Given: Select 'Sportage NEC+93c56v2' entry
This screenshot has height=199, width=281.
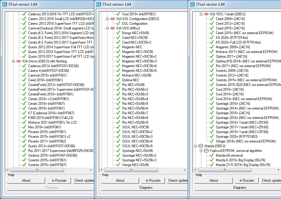Looking at the screenshot, I should click(x=139, y=155).
